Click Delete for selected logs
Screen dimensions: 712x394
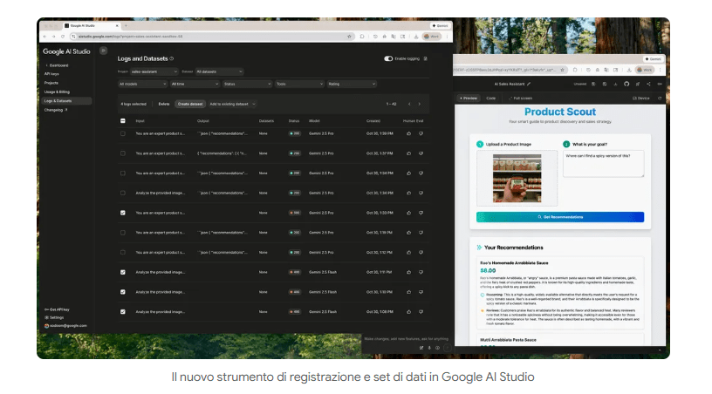(x=164, y=105)
